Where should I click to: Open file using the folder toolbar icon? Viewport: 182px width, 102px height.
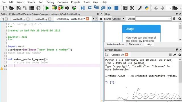[12, 8]
